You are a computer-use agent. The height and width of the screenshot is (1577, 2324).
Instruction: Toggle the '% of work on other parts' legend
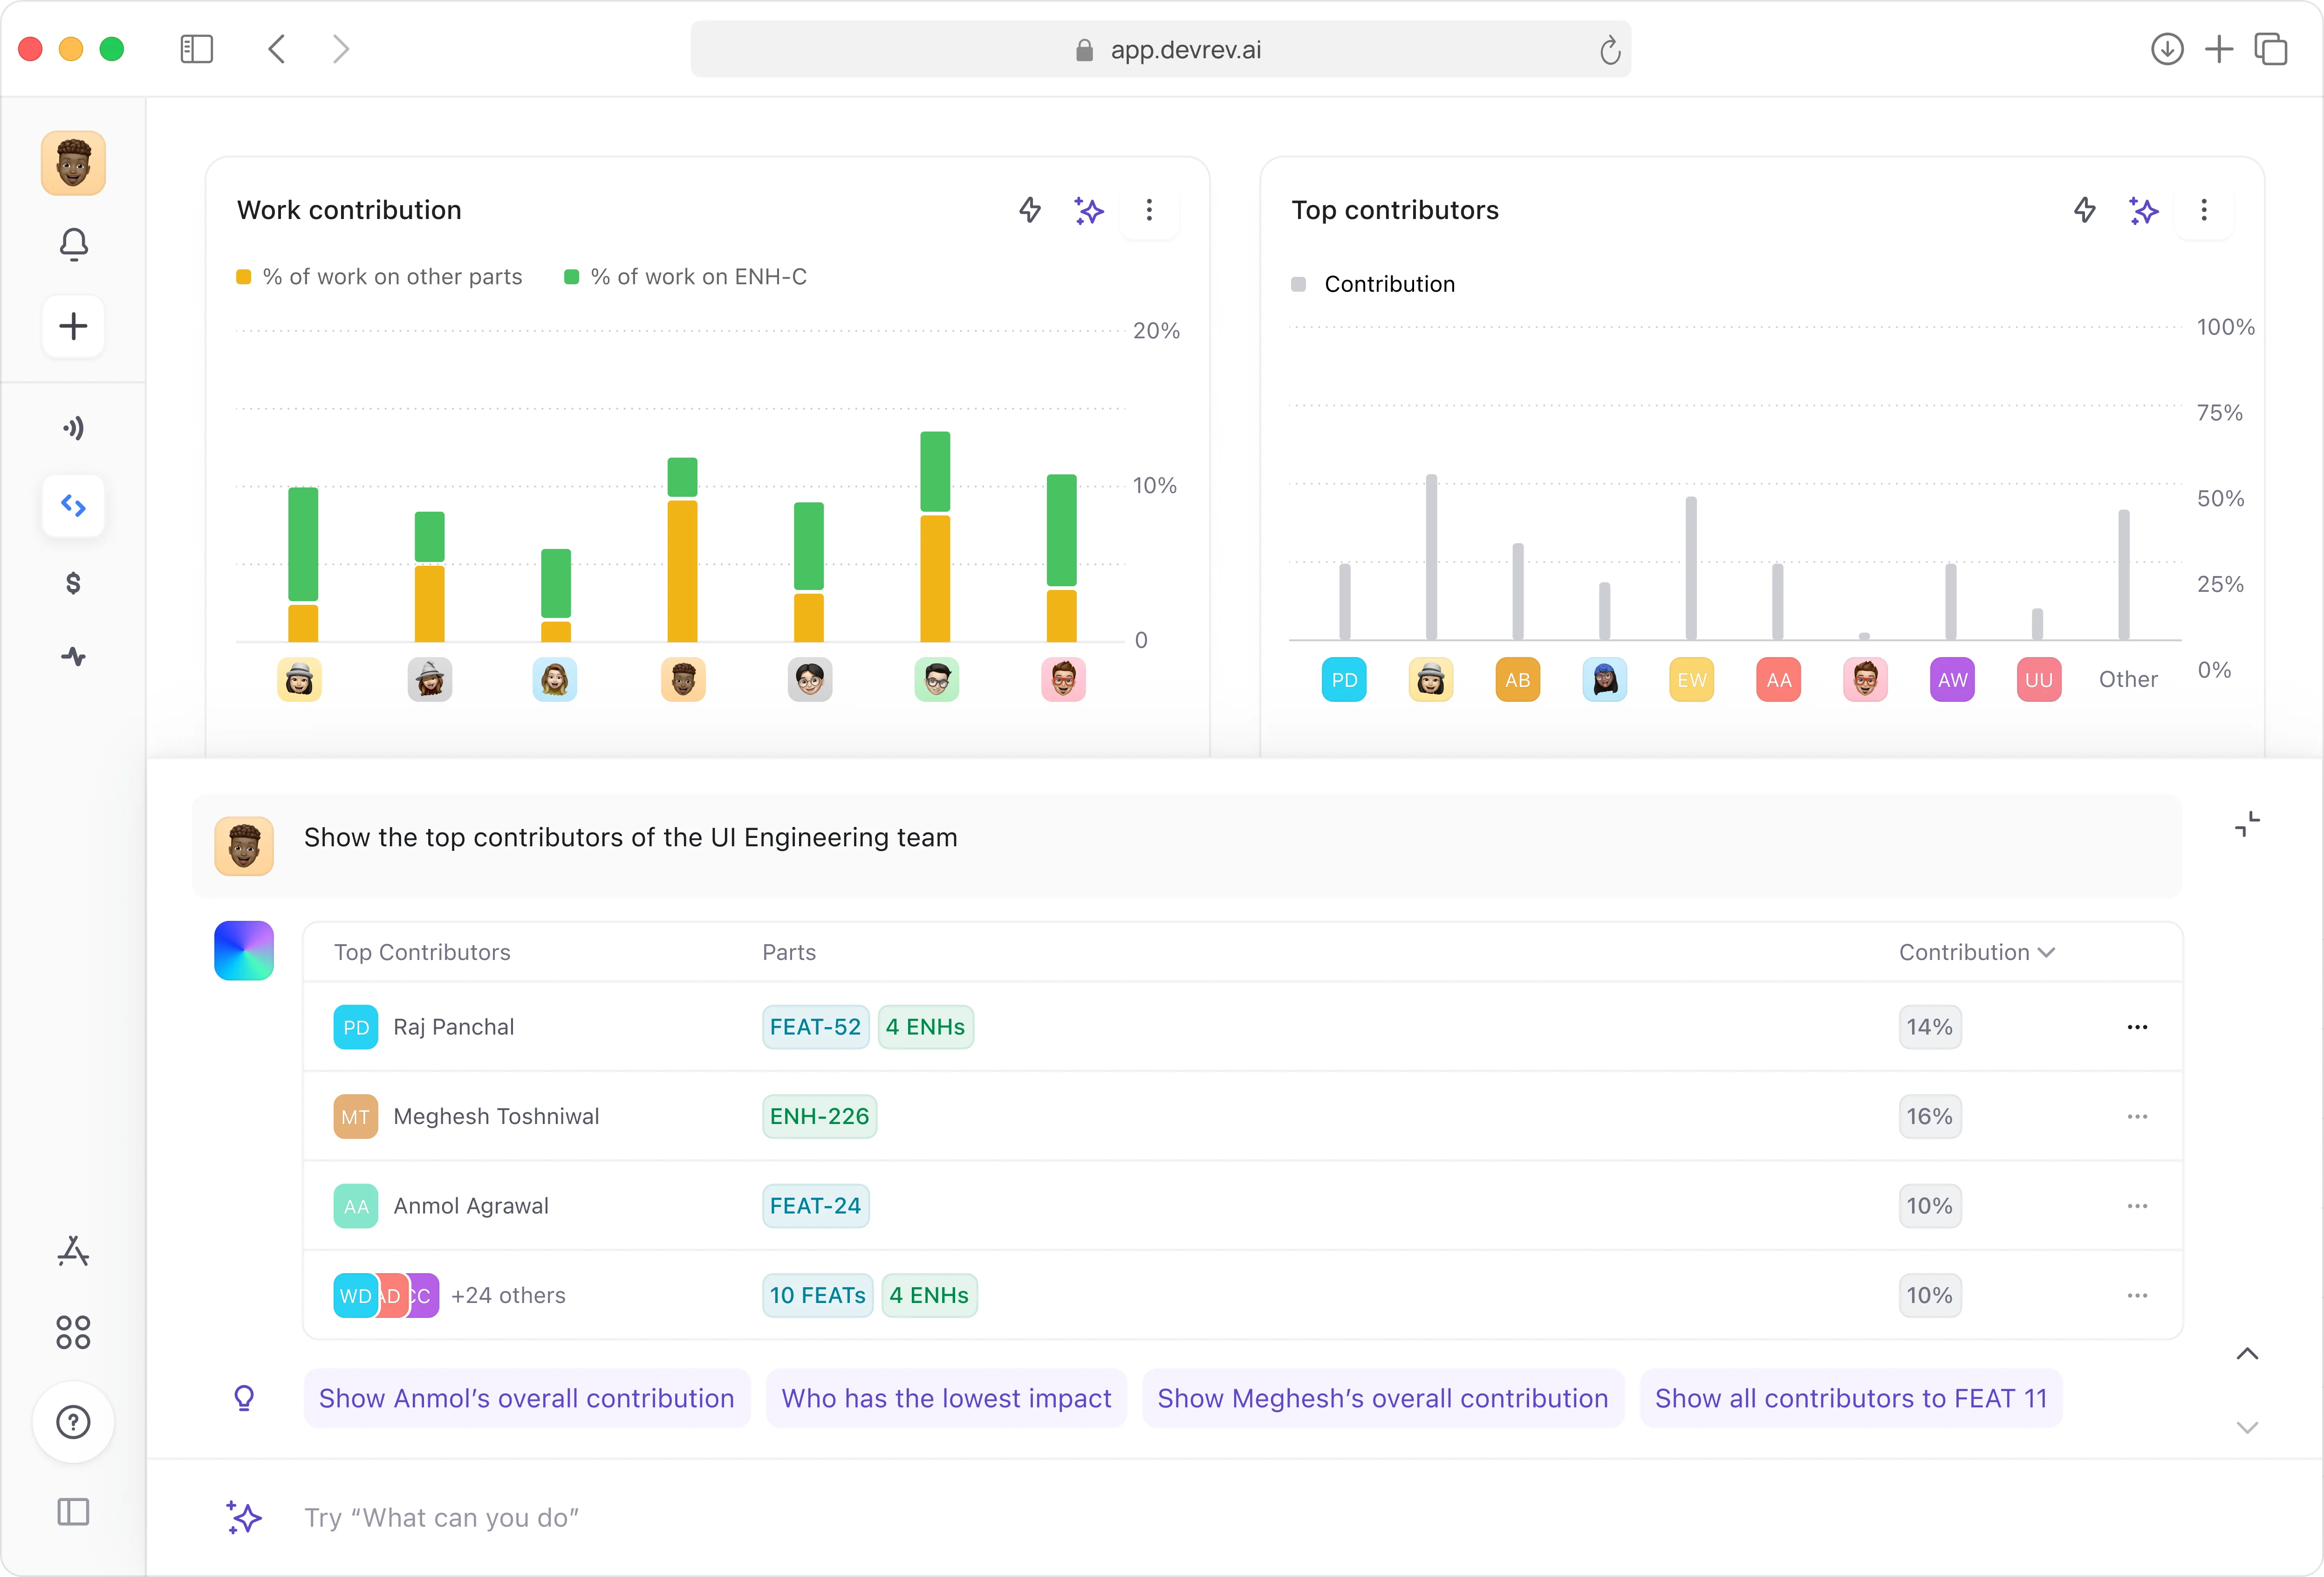coord(380,277)
